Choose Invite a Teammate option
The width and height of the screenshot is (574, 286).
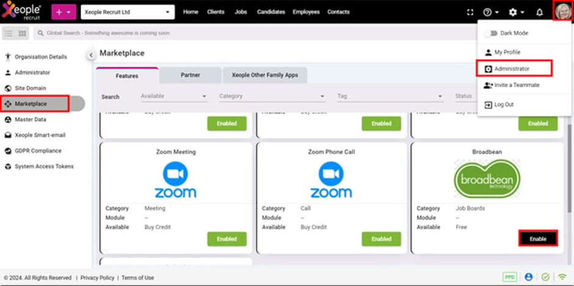517,85
